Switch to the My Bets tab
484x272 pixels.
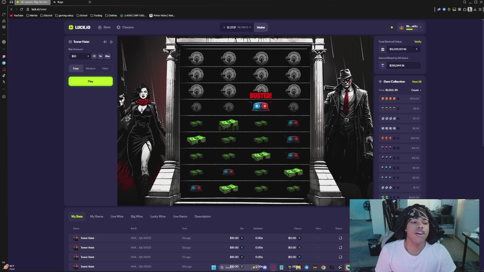tap(77, 217)
